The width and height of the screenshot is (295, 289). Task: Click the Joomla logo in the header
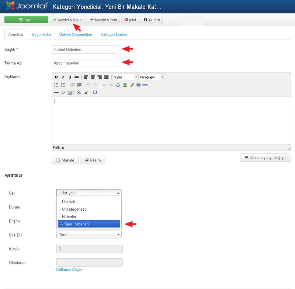click(x=27, y=6)
